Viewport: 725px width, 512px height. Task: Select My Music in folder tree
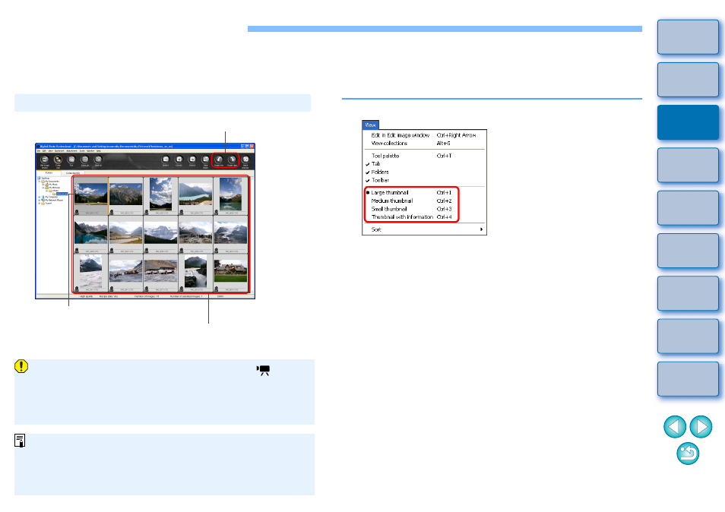coord(52,185)
